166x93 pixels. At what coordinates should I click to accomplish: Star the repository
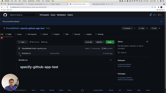tap(142, 28)
